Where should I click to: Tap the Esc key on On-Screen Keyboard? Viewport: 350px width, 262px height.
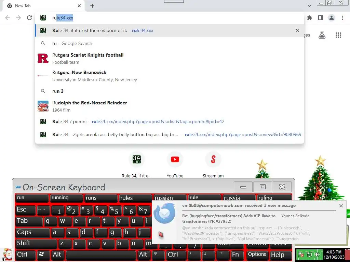coord(25,210)
